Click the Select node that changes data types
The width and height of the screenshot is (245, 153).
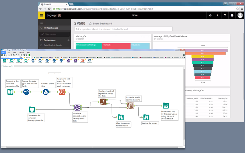point(26,92)
